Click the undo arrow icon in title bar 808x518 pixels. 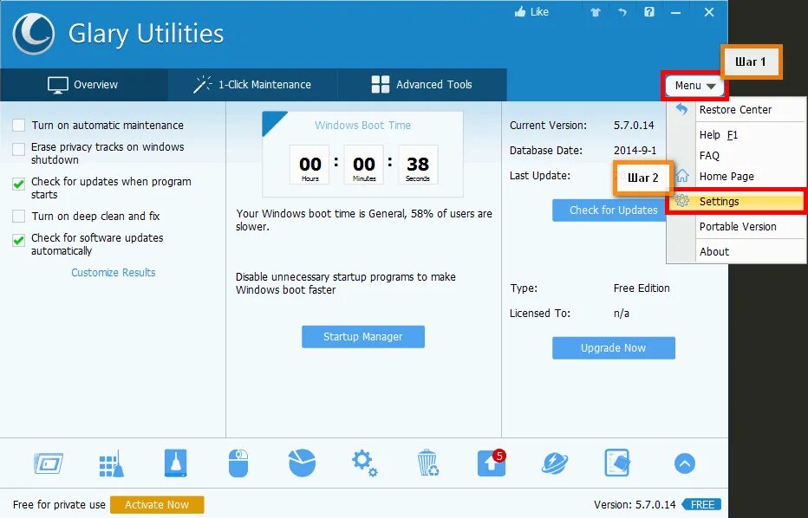[x=622, y=11]
